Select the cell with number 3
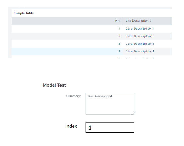This screenshot has width=184, height=146. point(119,44)
